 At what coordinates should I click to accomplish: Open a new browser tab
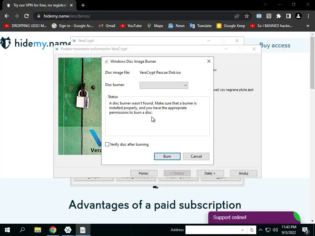[83, 6]
